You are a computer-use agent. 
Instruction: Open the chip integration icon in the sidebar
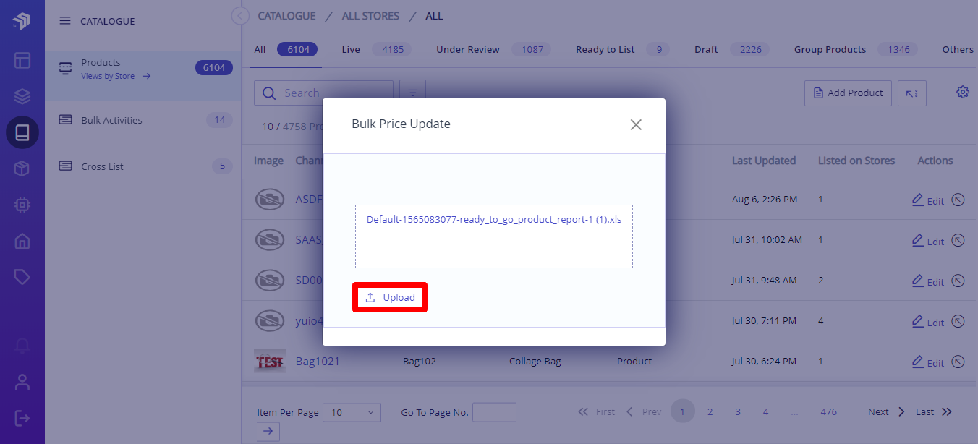[22, 205]
